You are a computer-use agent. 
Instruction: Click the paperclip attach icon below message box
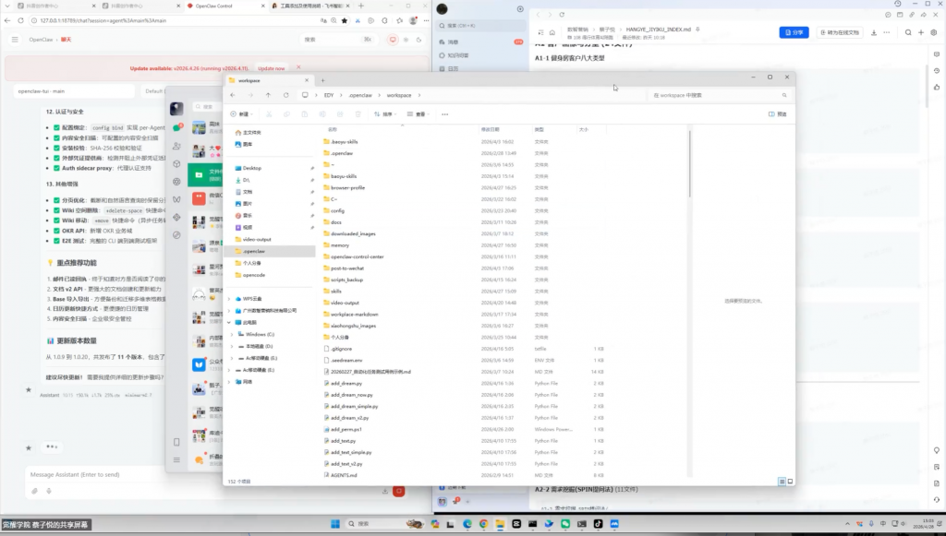coord(35,491)
